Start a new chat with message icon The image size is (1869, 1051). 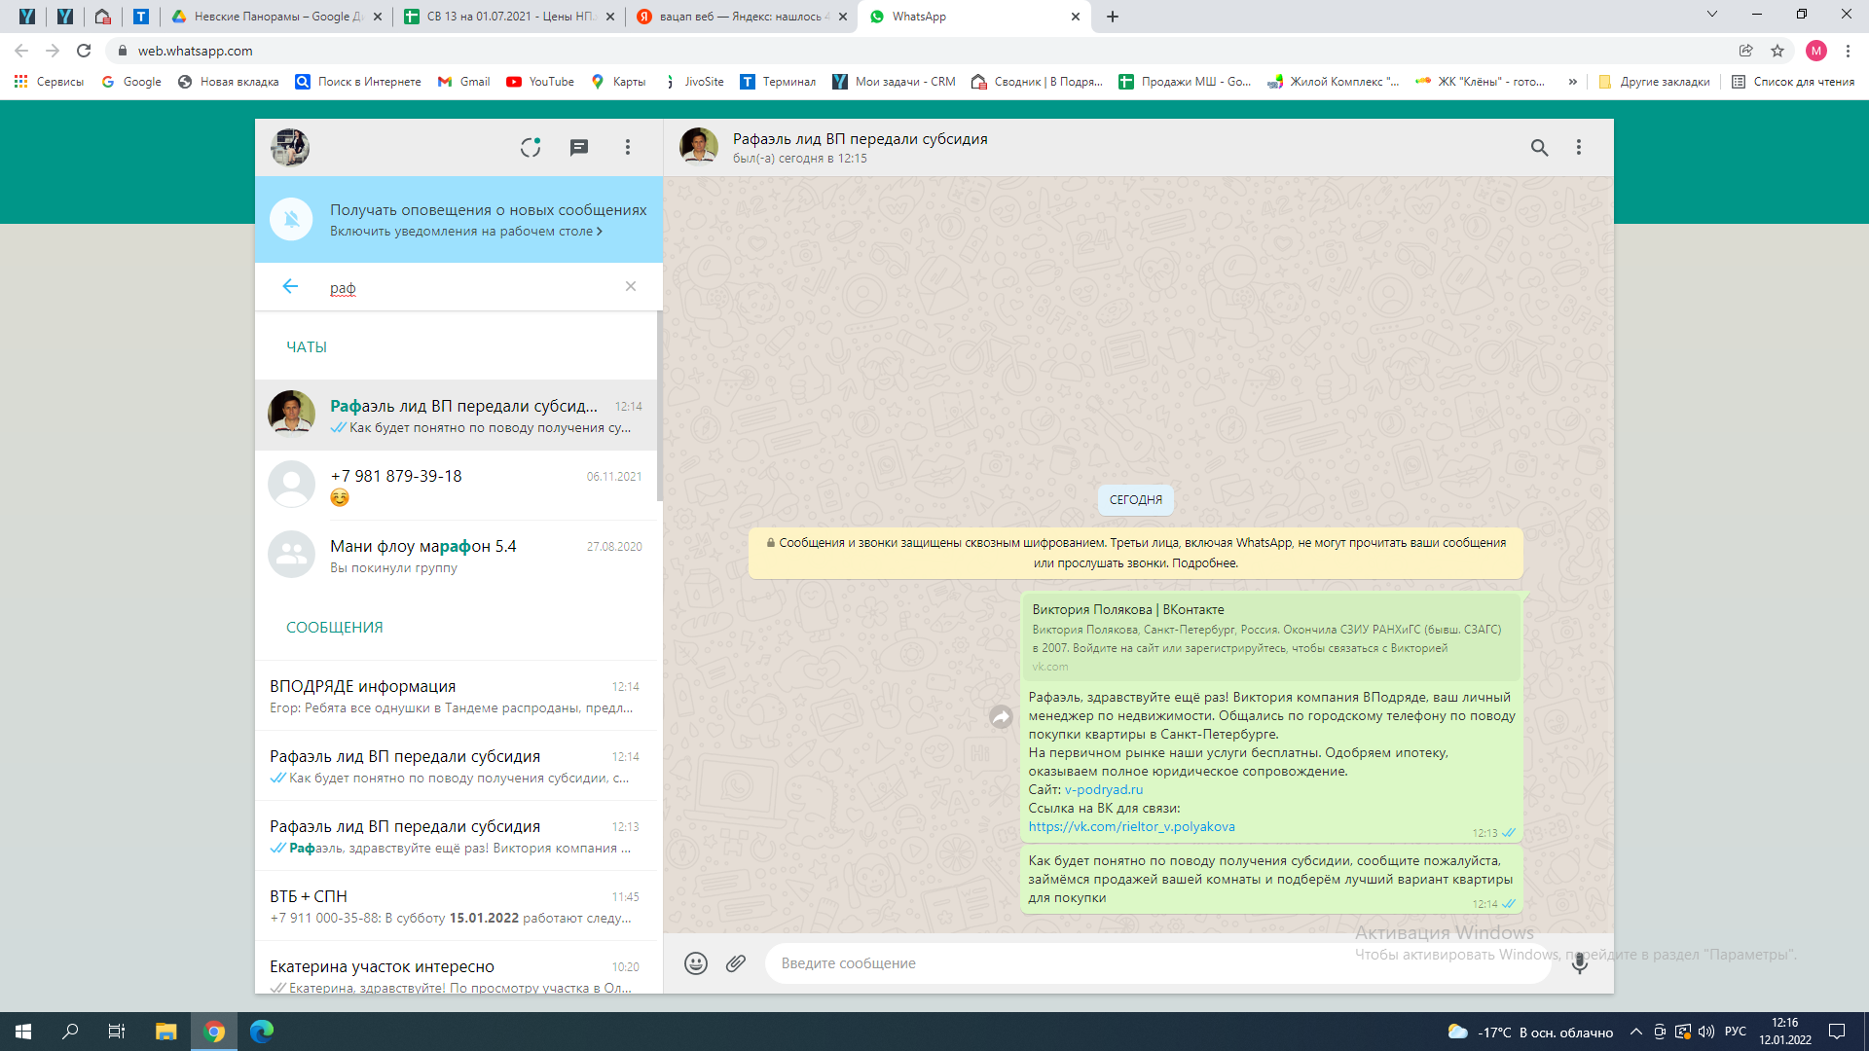pyautogui.click(x=579, y=147)
